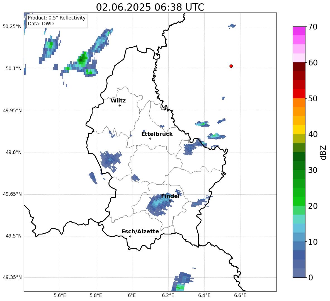Click the 49.35°N latitude label

coord(12,277)
